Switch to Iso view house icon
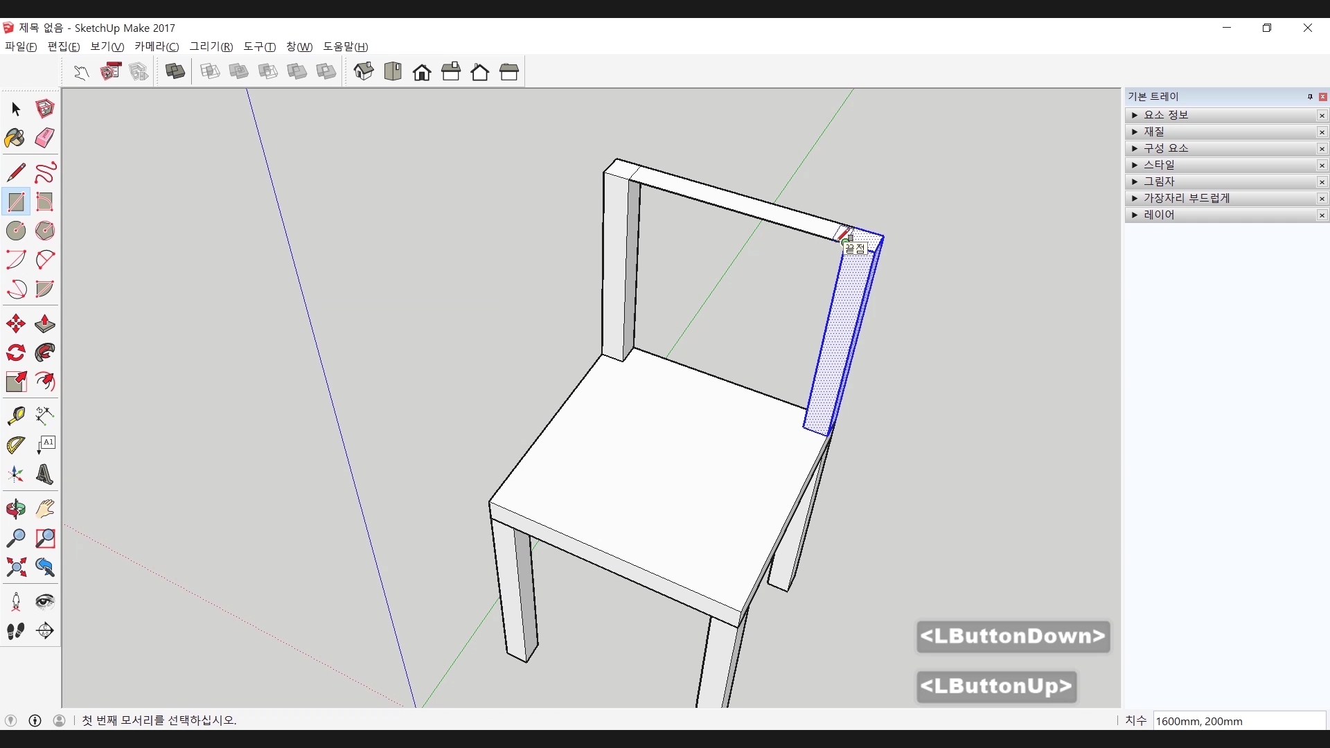Viewport: 1330px width, 748px height. click(364, 71)
